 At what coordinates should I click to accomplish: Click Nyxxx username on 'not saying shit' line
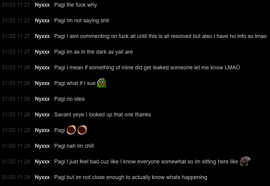click(x=42, y=20)
